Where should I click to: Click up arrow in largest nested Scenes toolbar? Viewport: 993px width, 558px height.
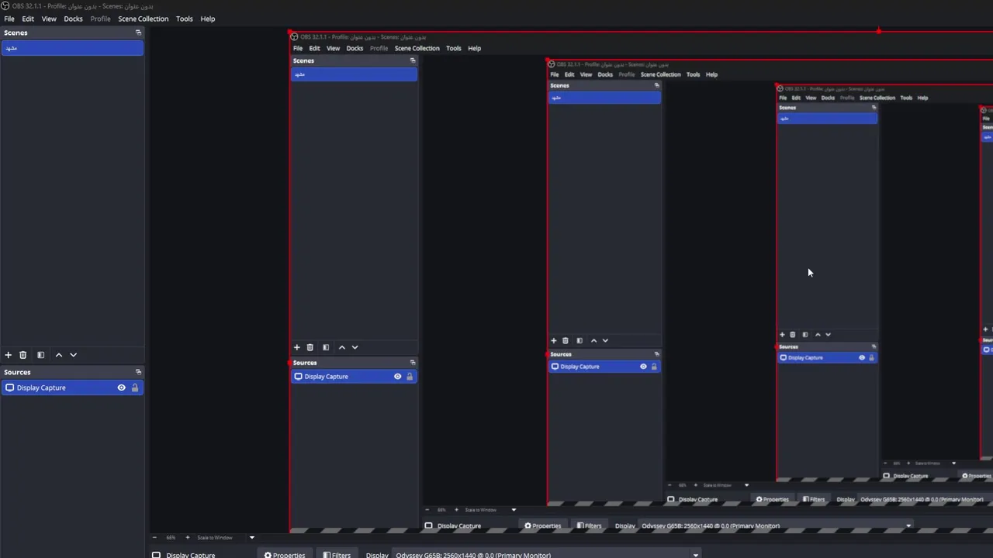[341, 347]
